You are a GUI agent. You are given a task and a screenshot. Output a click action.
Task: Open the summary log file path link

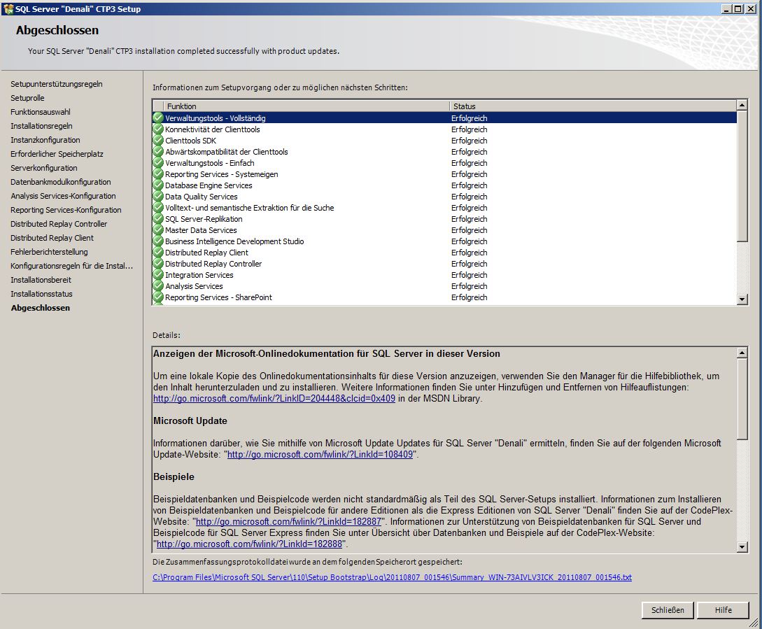pos(392,577)
